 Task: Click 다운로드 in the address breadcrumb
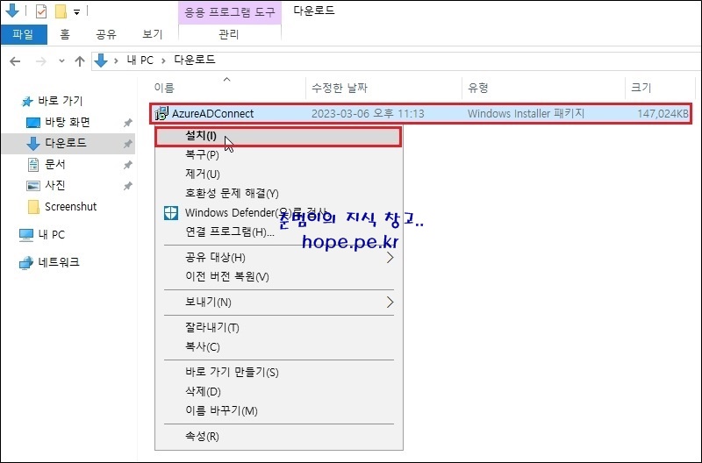(x=195, y=60)
